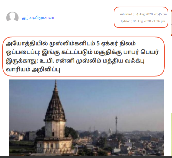This screenshot has width=172, height=158.
Task: Click the red-outlined date box
Action: (x=141, y=17)
